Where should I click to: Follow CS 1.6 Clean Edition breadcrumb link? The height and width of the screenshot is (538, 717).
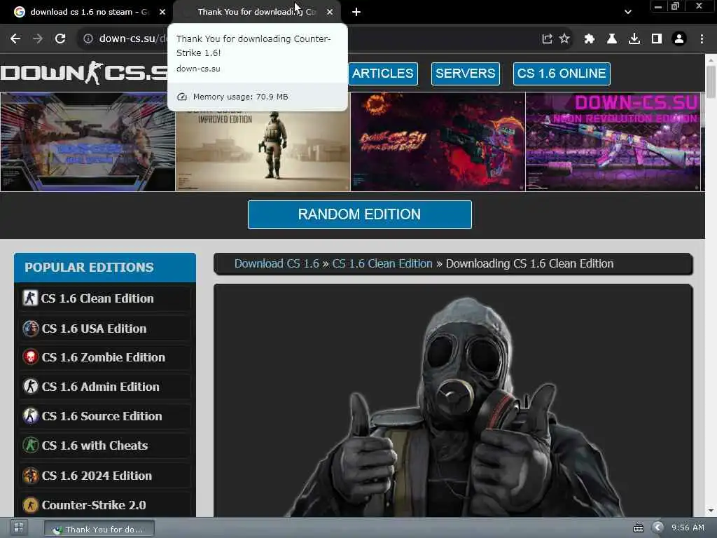[382, 264]
